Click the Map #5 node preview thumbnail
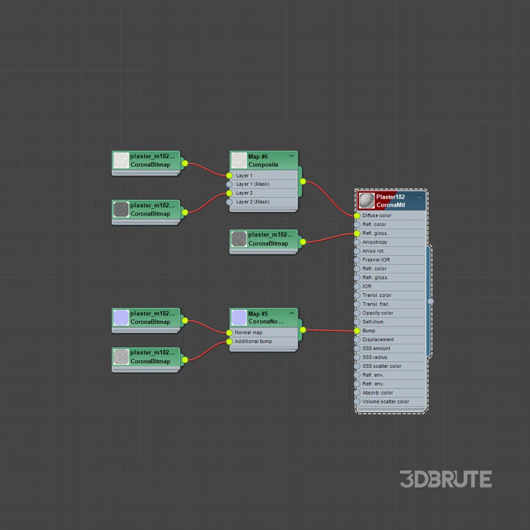 click(x=239, y=317)
